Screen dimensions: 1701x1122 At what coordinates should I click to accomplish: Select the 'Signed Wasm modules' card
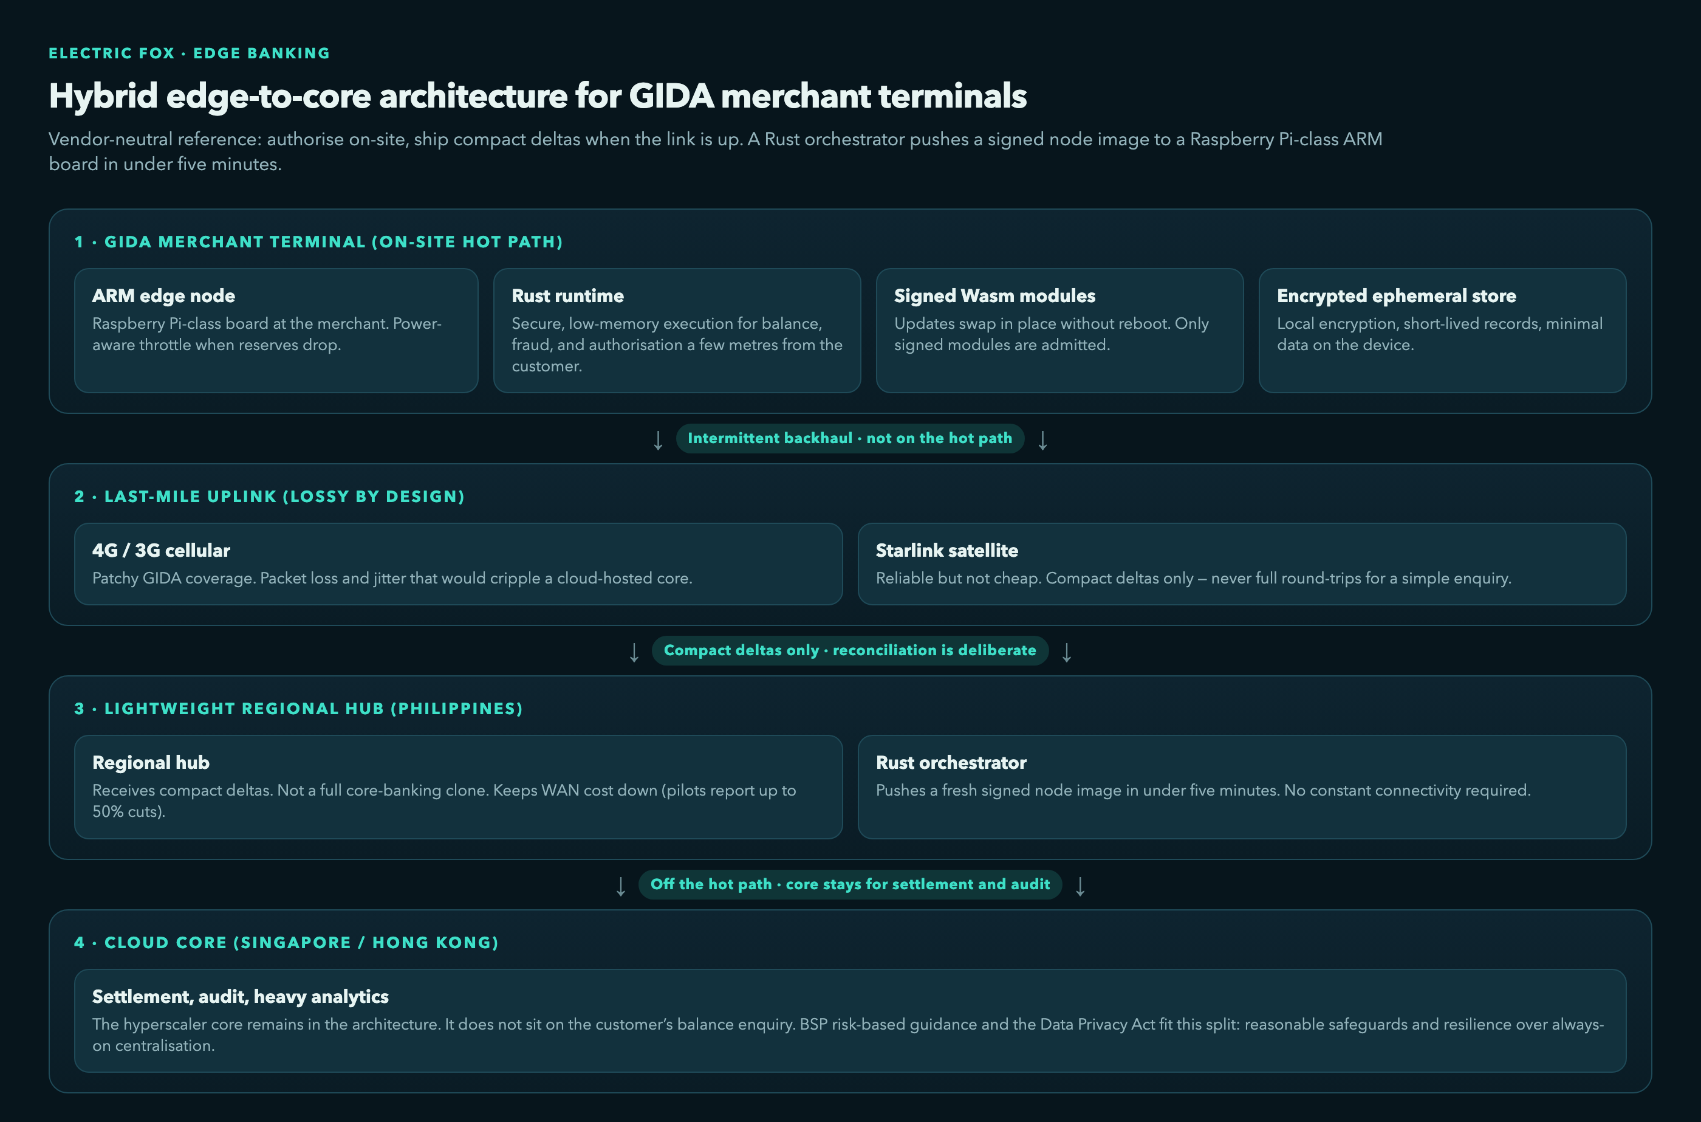tap(1059, 331)
